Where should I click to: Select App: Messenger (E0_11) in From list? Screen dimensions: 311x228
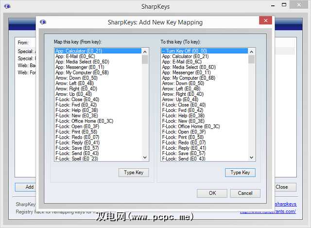(98, 67)
